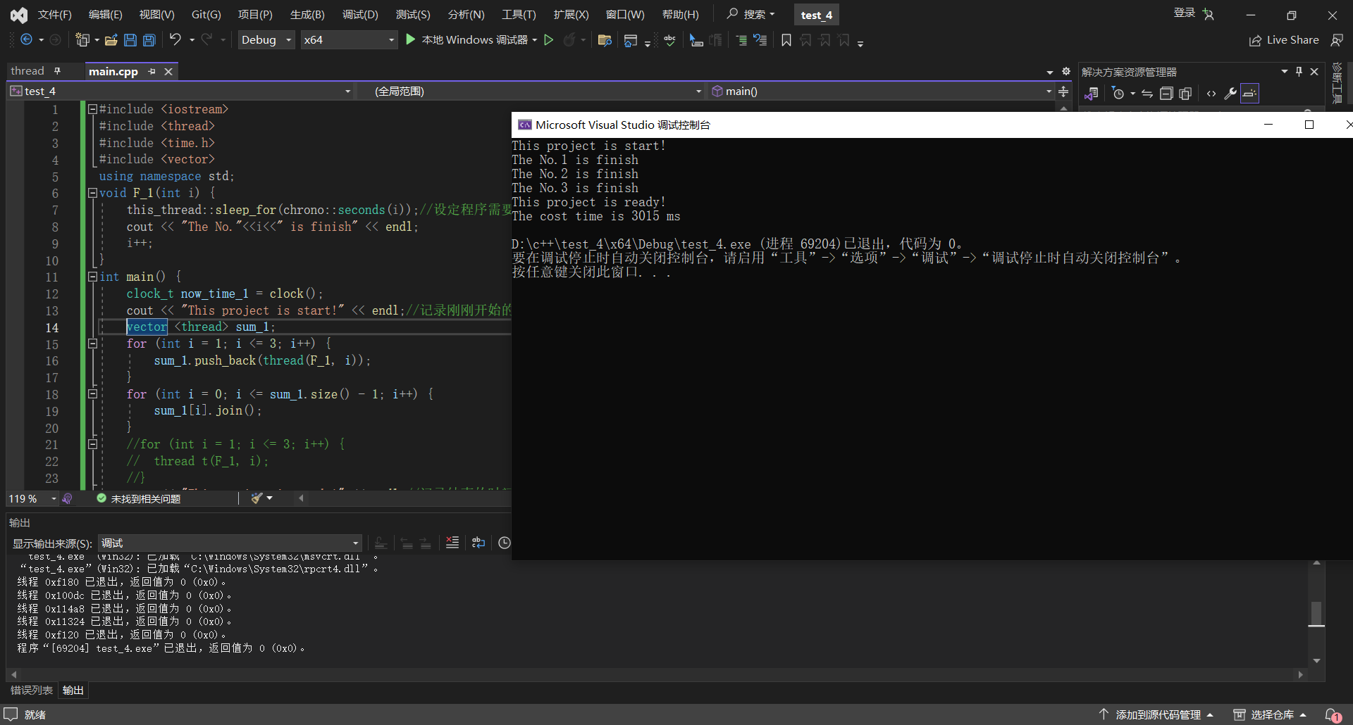Collapse the for loop at line 18
The width and height of the screenshot is (1353, 725).
point(92,394)
